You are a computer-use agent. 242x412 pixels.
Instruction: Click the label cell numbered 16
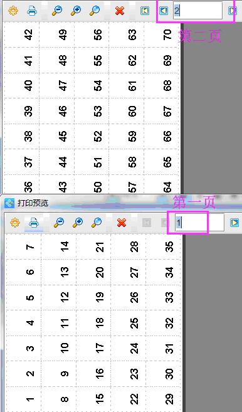pyautogui.click(x=93, y=373)
